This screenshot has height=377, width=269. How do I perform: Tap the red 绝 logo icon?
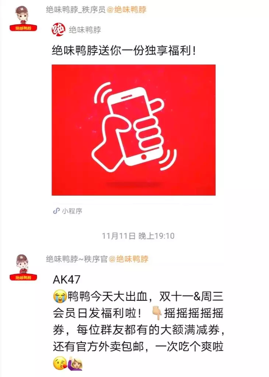(59, 30)
